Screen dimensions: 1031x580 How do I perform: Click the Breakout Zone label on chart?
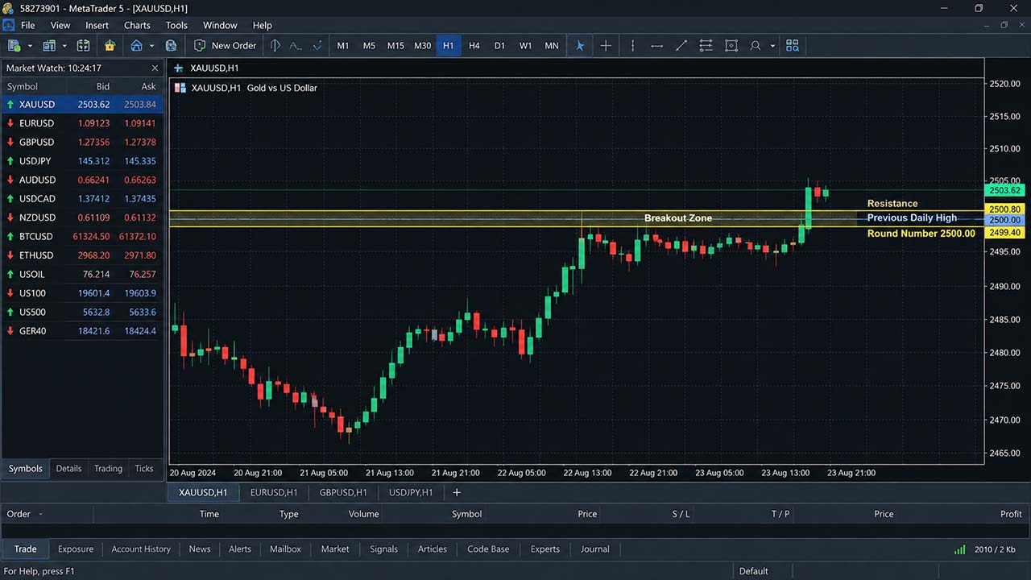[x=678, y=218]
